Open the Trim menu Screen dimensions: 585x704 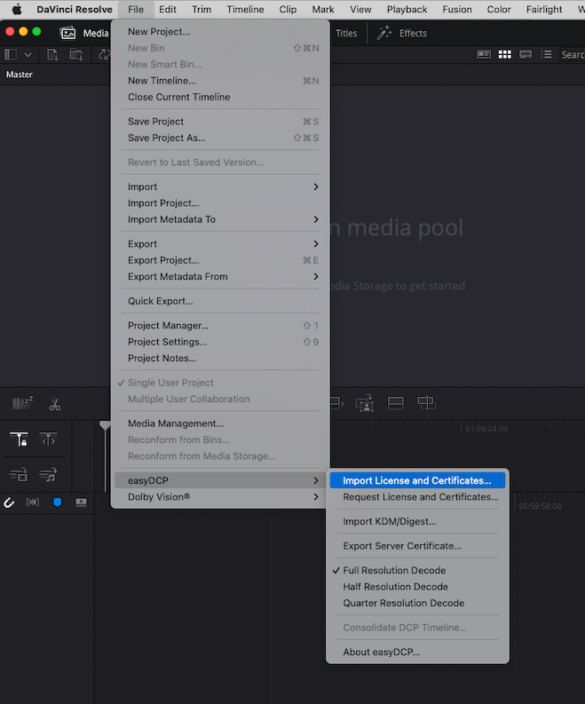tap(202, 10)
